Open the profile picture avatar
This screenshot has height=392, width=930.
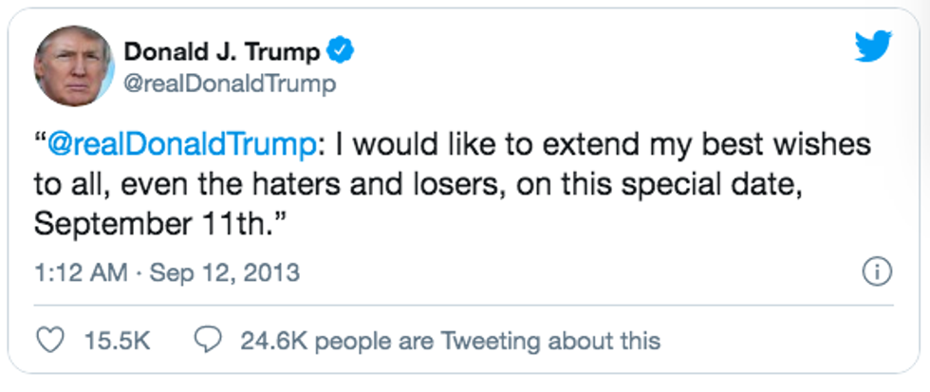[73, 65]
